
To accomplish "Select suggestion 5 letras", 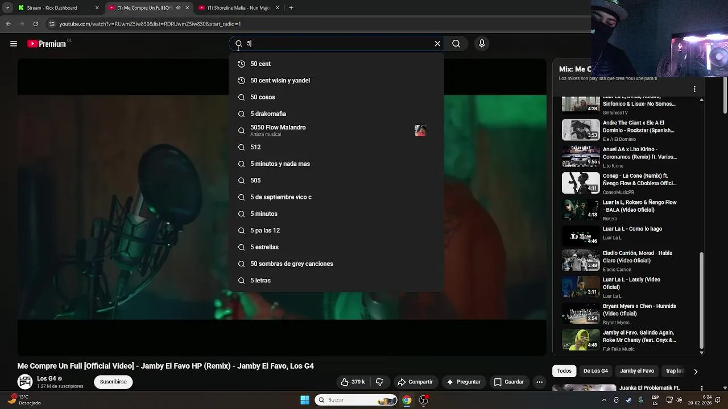I will (336, 281).
